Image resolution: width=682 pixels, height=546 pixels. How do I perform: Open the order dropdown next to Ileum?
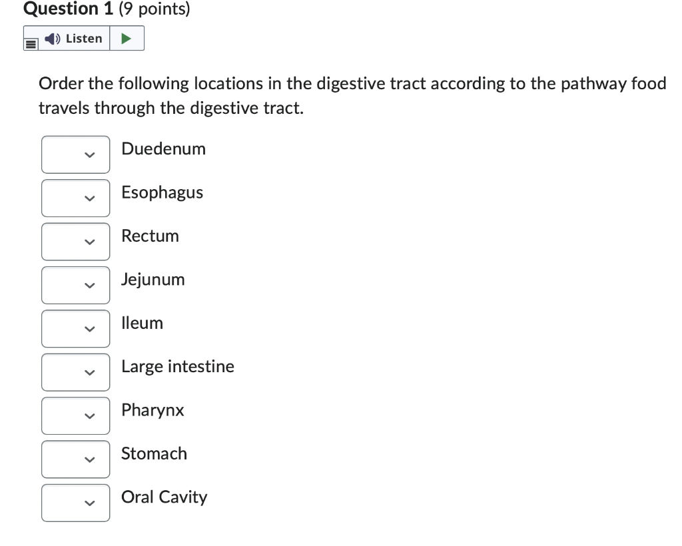75,328
